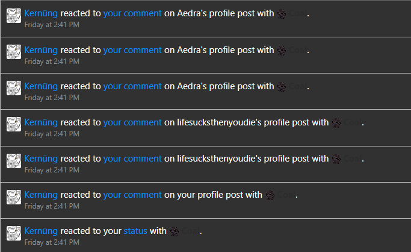Image resolution: width=411 pixels, height=252 pixels.
Task: Click Coal reaction icon in the third Aedra notification
Action: click(x=282, y=86)
